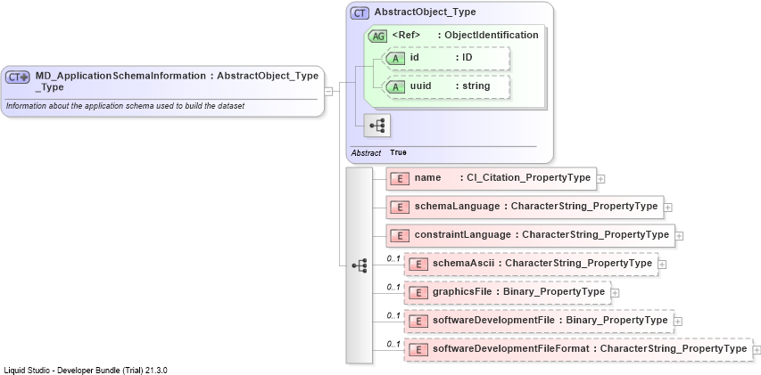The width and height of the screenshot is (761, 375).
Task: Expand the graphicsFile element
Action: [615, 293]
